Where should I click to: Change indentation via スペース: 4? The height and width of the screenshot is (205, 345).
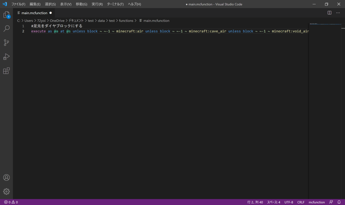tap(273, 202)
